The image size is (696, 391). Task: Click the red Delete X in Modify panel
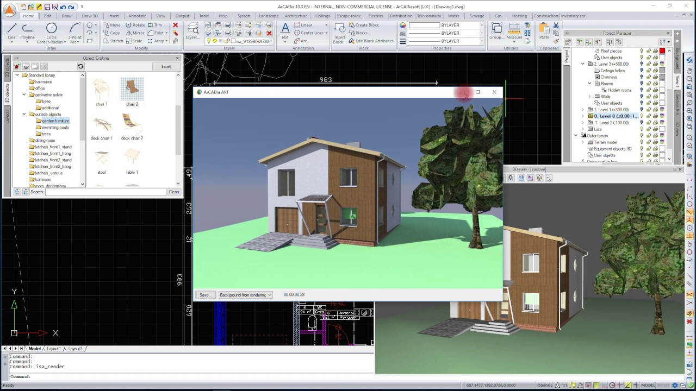pos(175,25)
